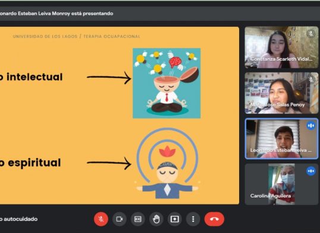The image size is (320, 233).
Task: Turn on closed captions
Action: 138,219
